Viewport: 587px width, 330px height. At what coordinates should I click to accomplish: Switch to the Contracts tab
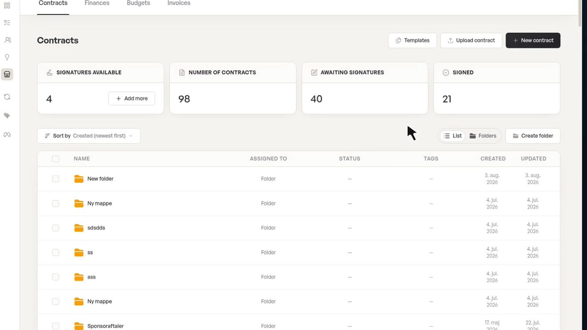click(x=53, y=4)
